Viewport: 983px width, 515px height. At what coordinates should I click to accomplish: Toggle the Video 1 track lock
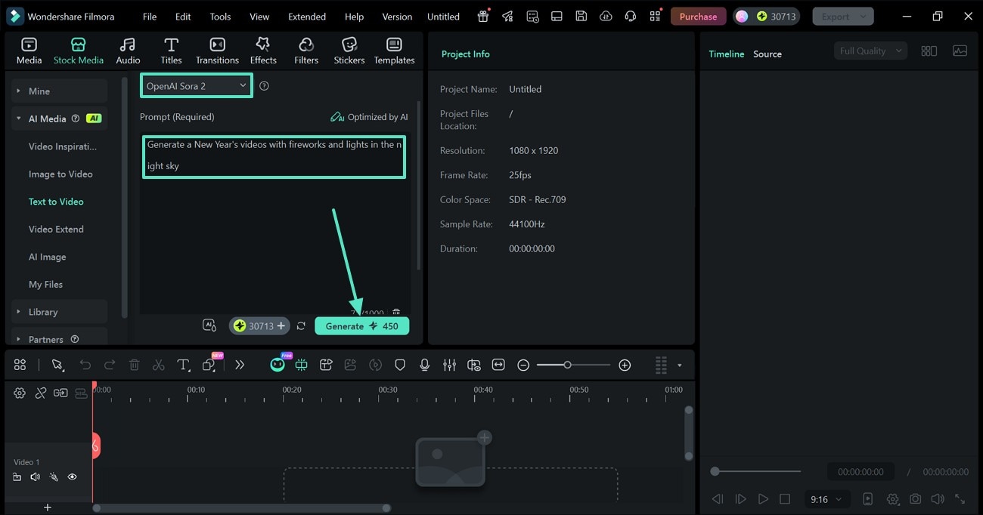17,477
